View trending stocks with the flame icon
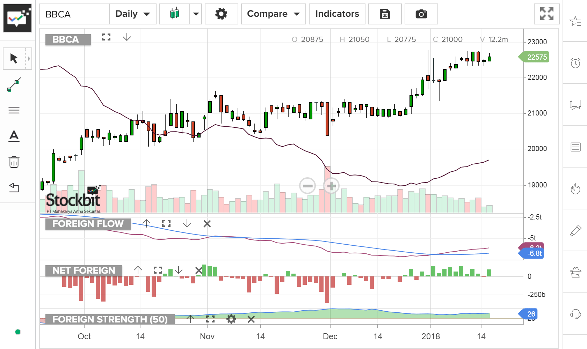 tap(575, 189)
